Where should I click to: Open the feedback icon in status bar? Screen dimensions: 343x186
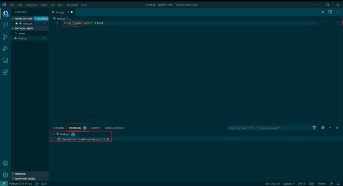(x=331, y=183)
